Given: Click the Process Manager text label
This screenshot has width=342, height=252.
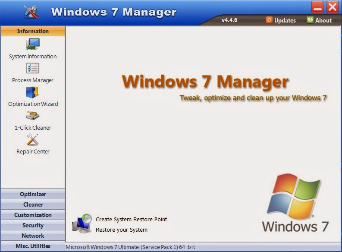Looking at the screenshot, I should tap(33, 80).
